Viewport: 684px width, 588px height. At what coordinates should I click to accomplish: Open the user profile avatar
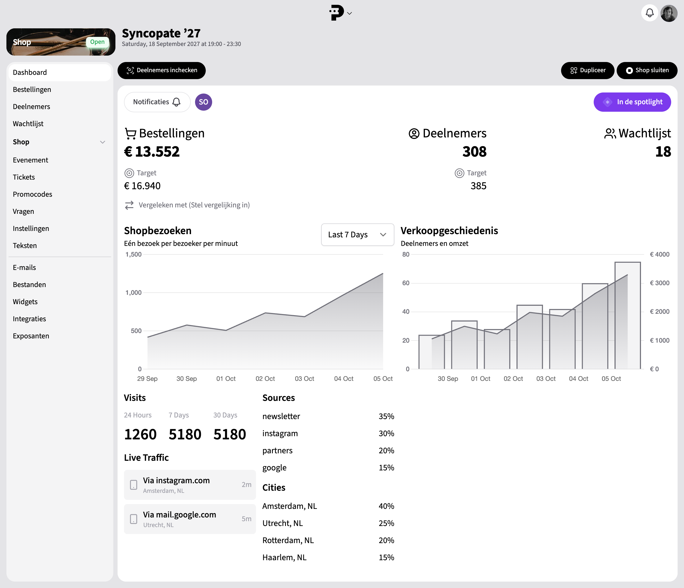pos(669,13)
